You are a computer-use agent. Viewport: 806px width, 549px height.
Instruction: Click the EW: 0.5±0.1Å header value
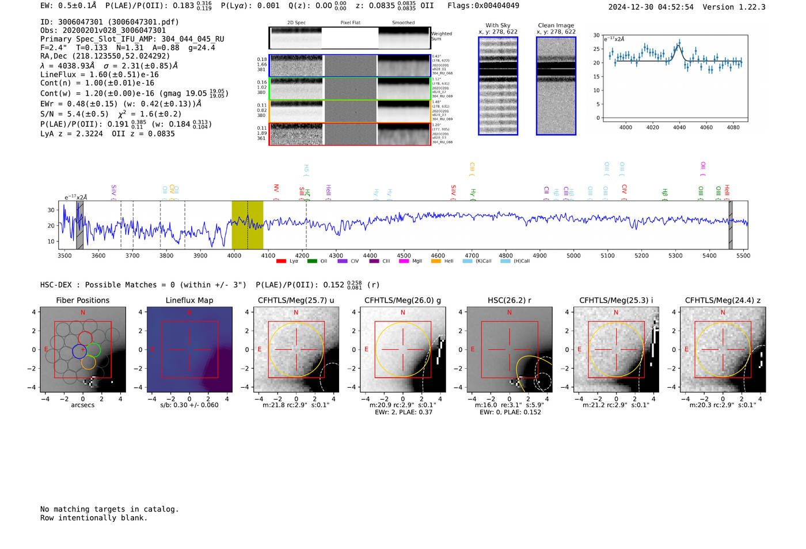[x=69, y=6]
